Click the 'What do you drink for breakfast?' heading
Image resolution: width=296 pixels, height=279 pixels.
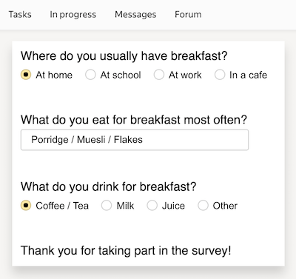(108, 186)
